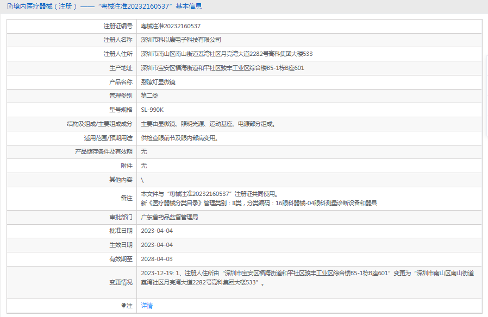Select product name 裂隙灯显微镜

click(158, 82)
